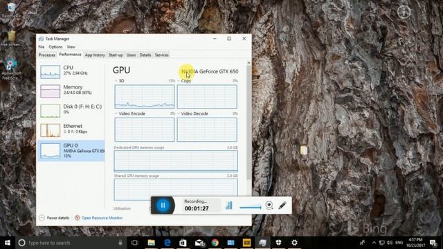Switch to the Start-up tab

click(x=116, y=55)
